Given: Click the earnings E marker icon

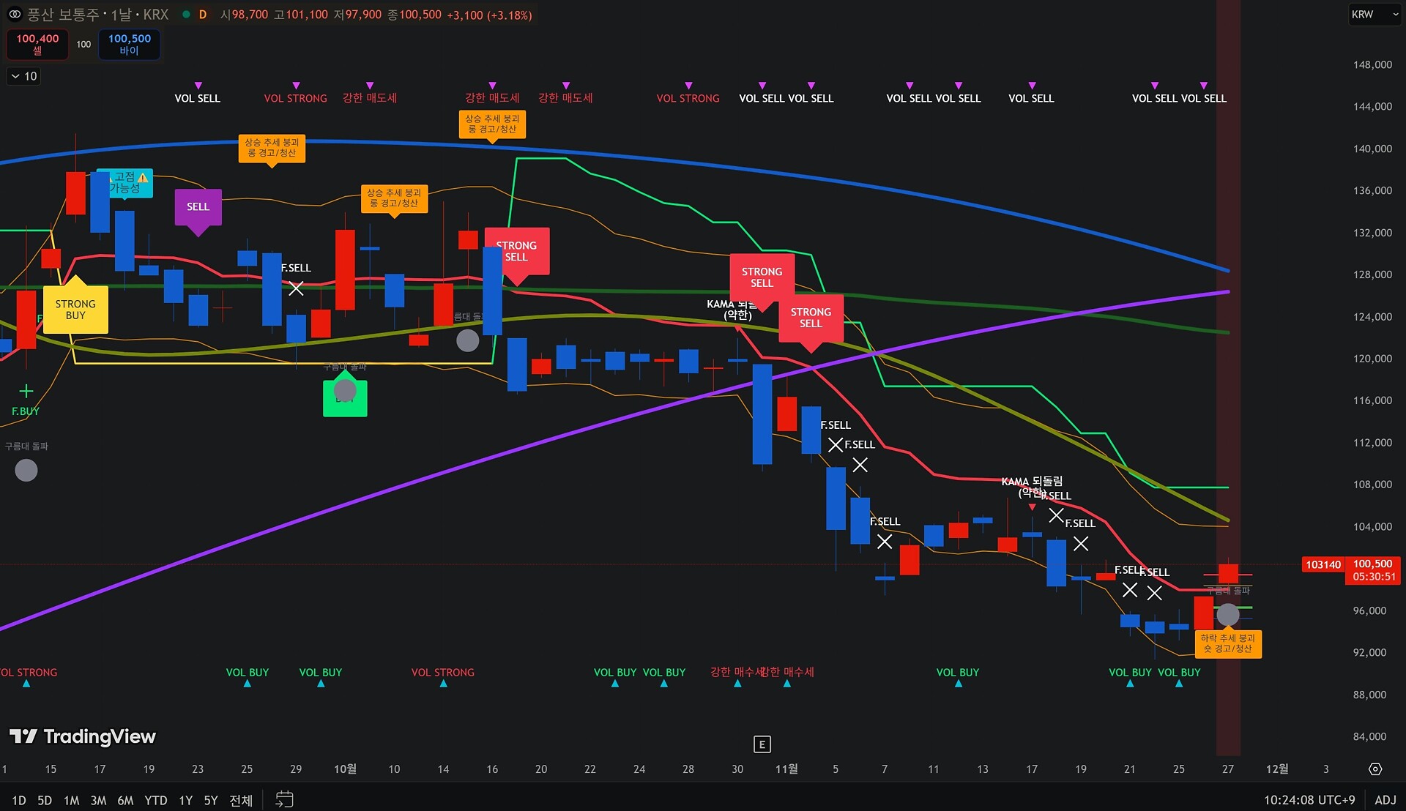Looking at the screenshot, I should [762, 744].
